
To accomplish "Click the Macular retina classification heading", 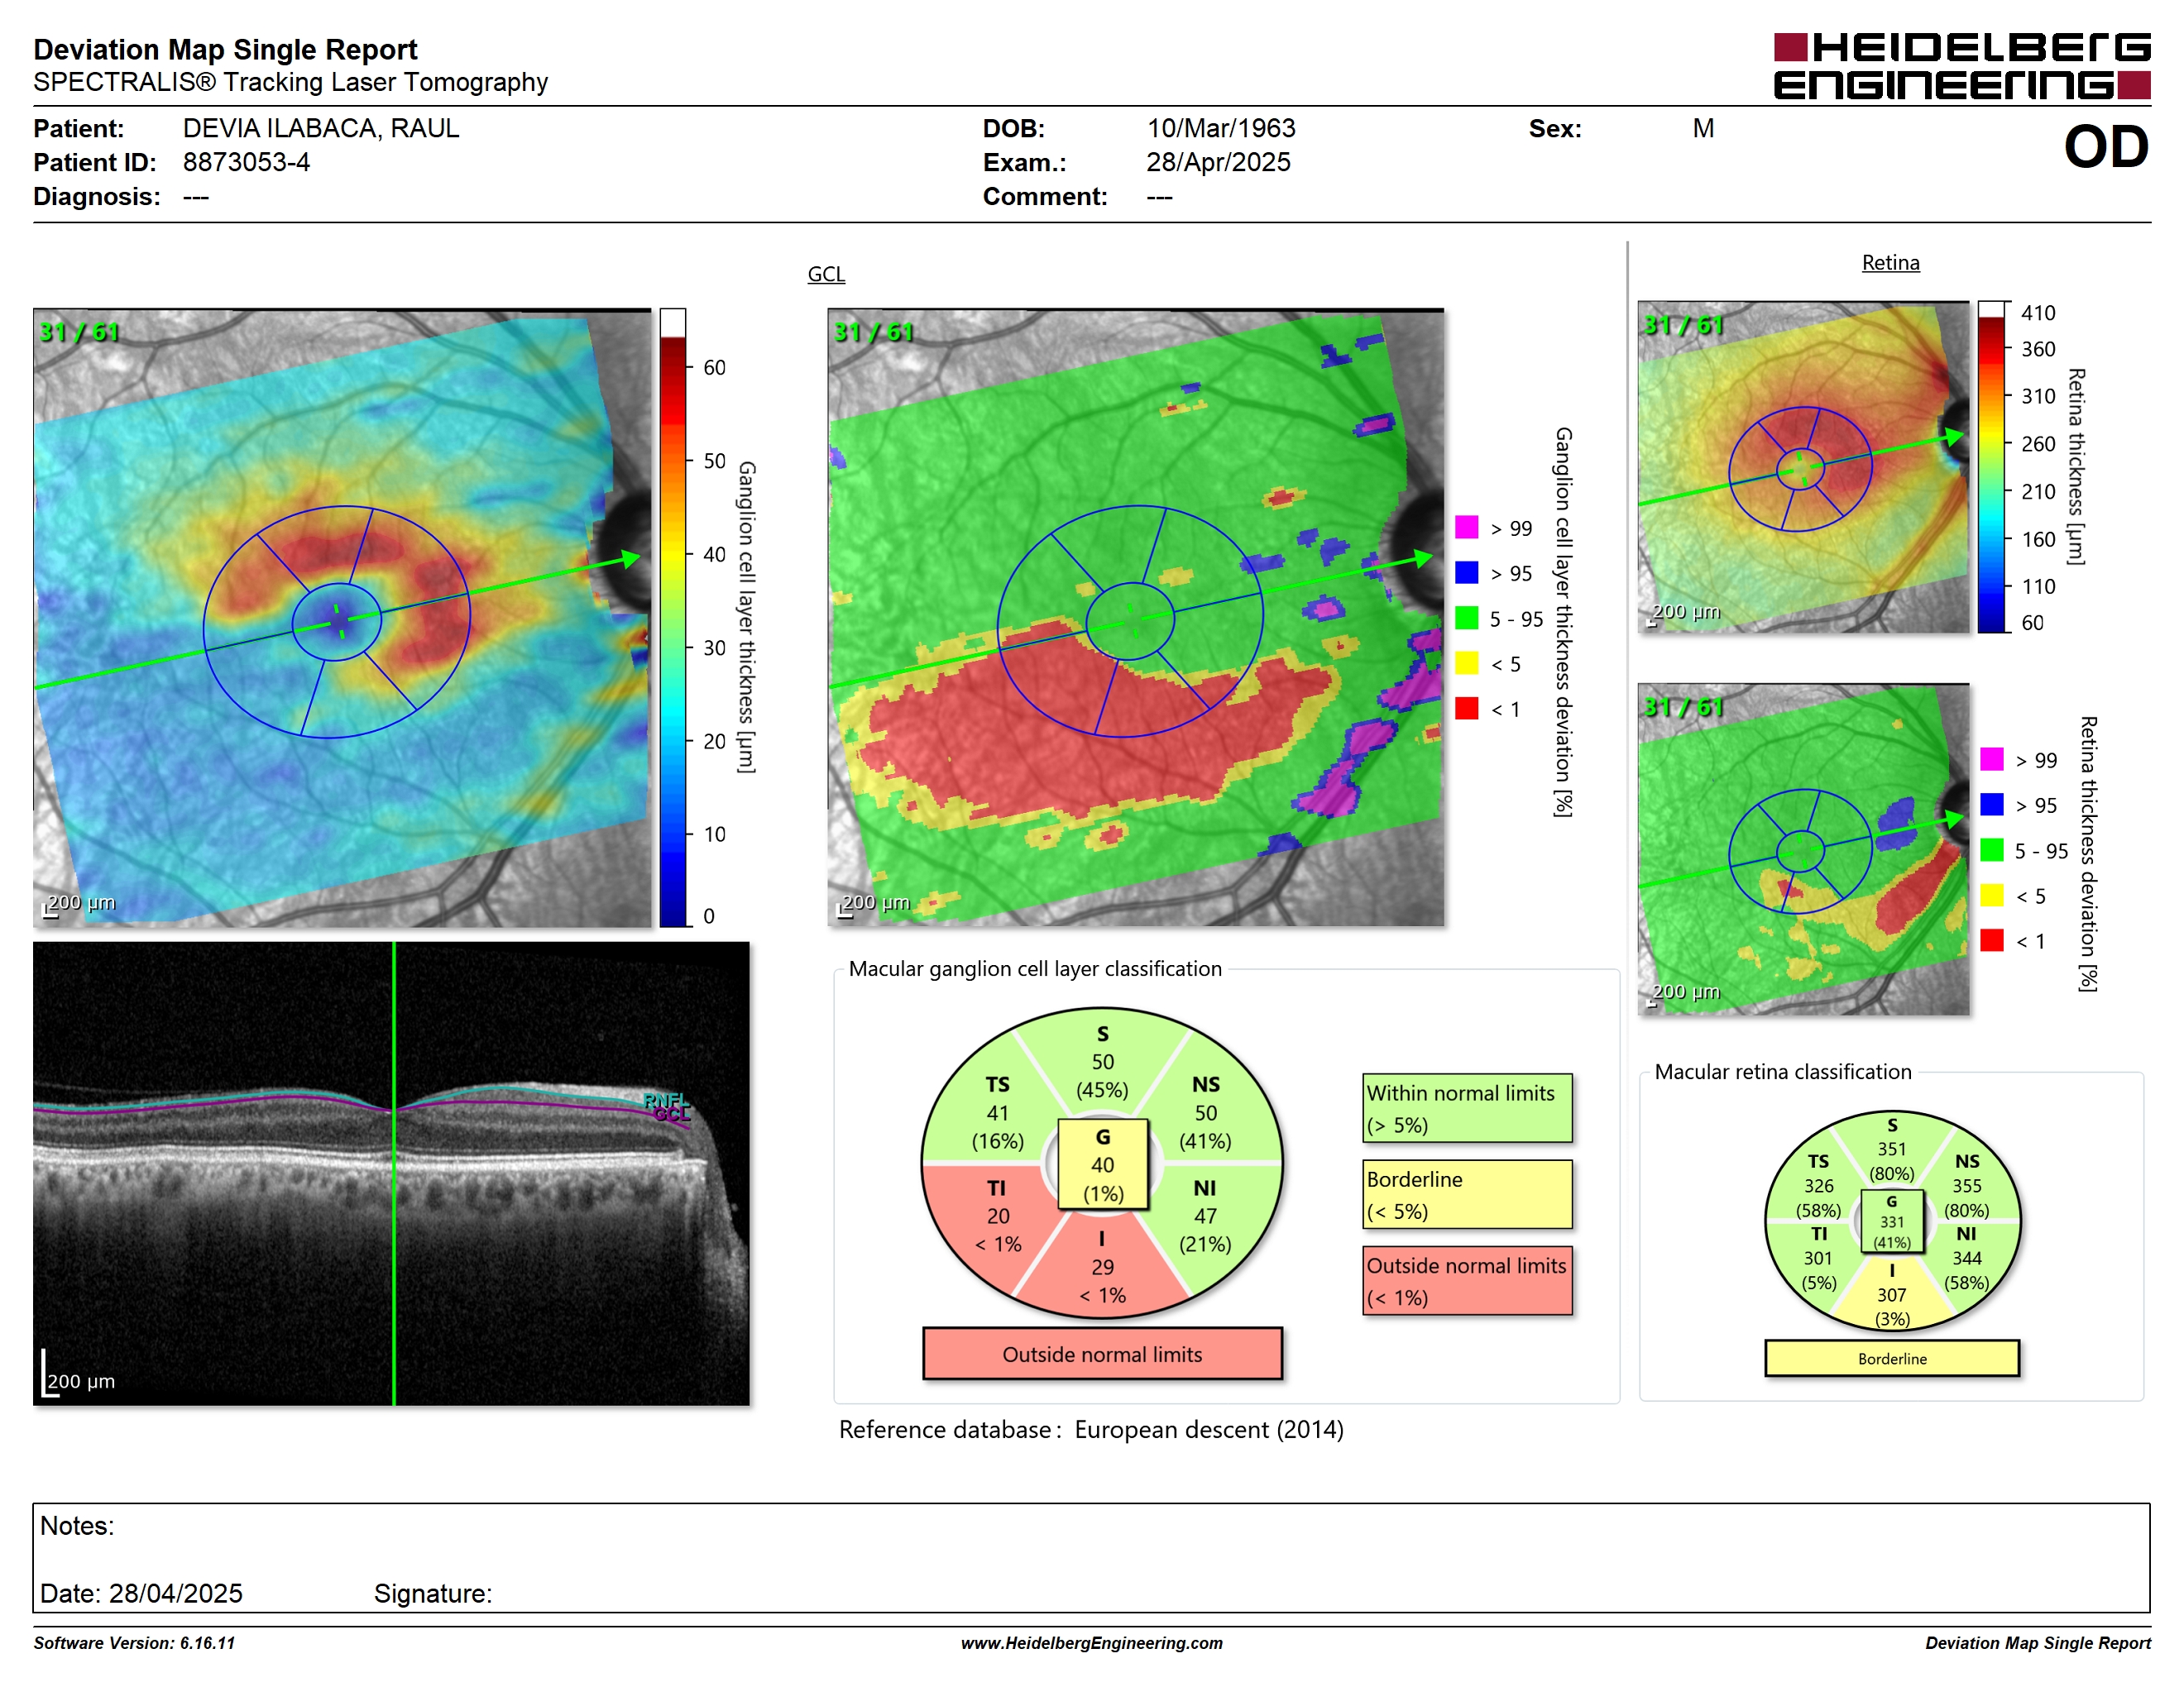I will click(1782, 1072).
